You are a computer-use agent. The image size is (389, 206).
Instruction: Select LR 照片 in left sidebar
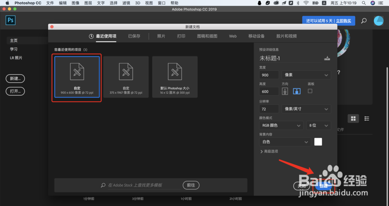click(16, 58)
